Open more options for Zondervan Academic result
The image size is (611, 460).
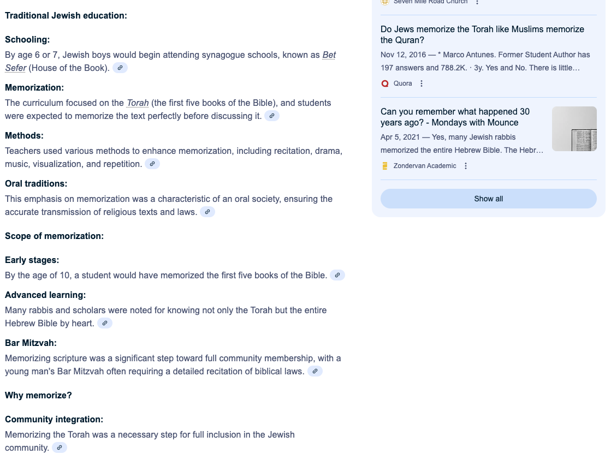click(x=466, y=166)
